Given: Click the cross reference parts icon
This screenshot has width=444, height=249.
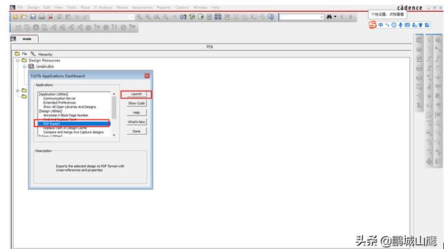Looking at the screenshot, I should (x=218, y=17).
